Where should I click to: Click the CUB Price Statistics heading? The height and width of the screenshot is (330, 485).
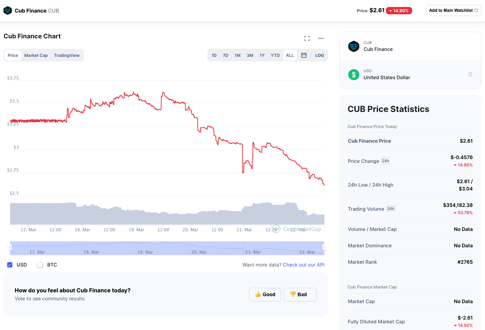click(x=388, y=109)
